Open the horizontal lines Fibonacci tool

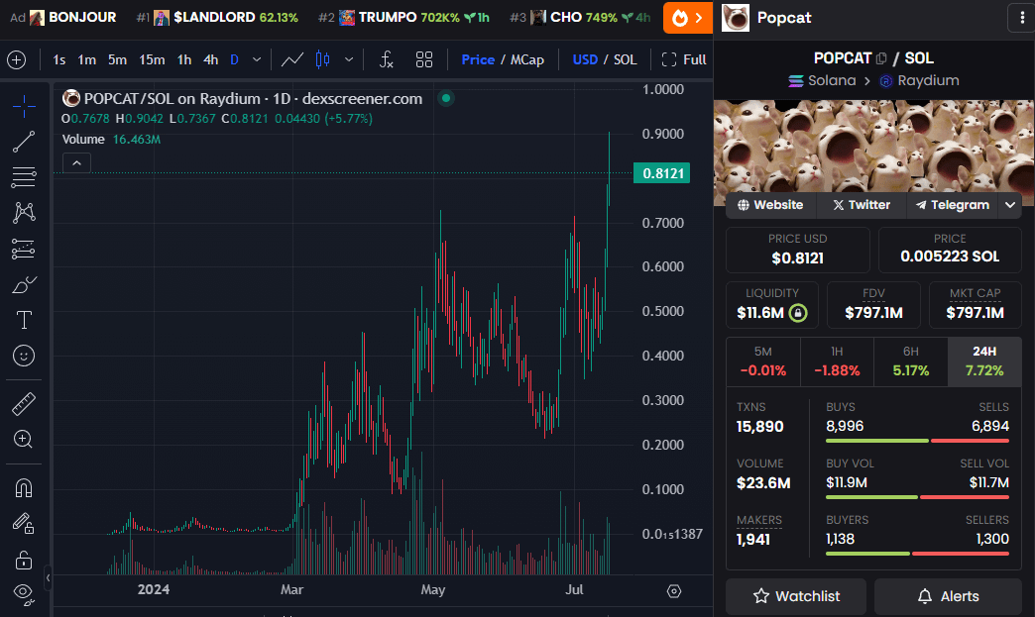pyautogui.click(x=24, y=176)
